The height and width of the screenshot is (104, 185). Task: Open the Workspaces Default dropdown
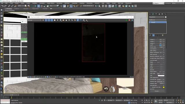click(x=178, y=3)
